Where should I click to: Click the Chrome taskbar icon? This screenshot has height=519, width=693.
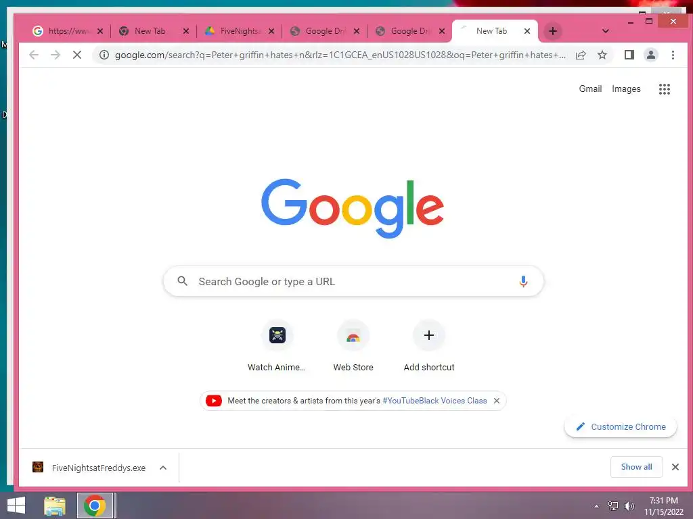[x=95, y=505]
